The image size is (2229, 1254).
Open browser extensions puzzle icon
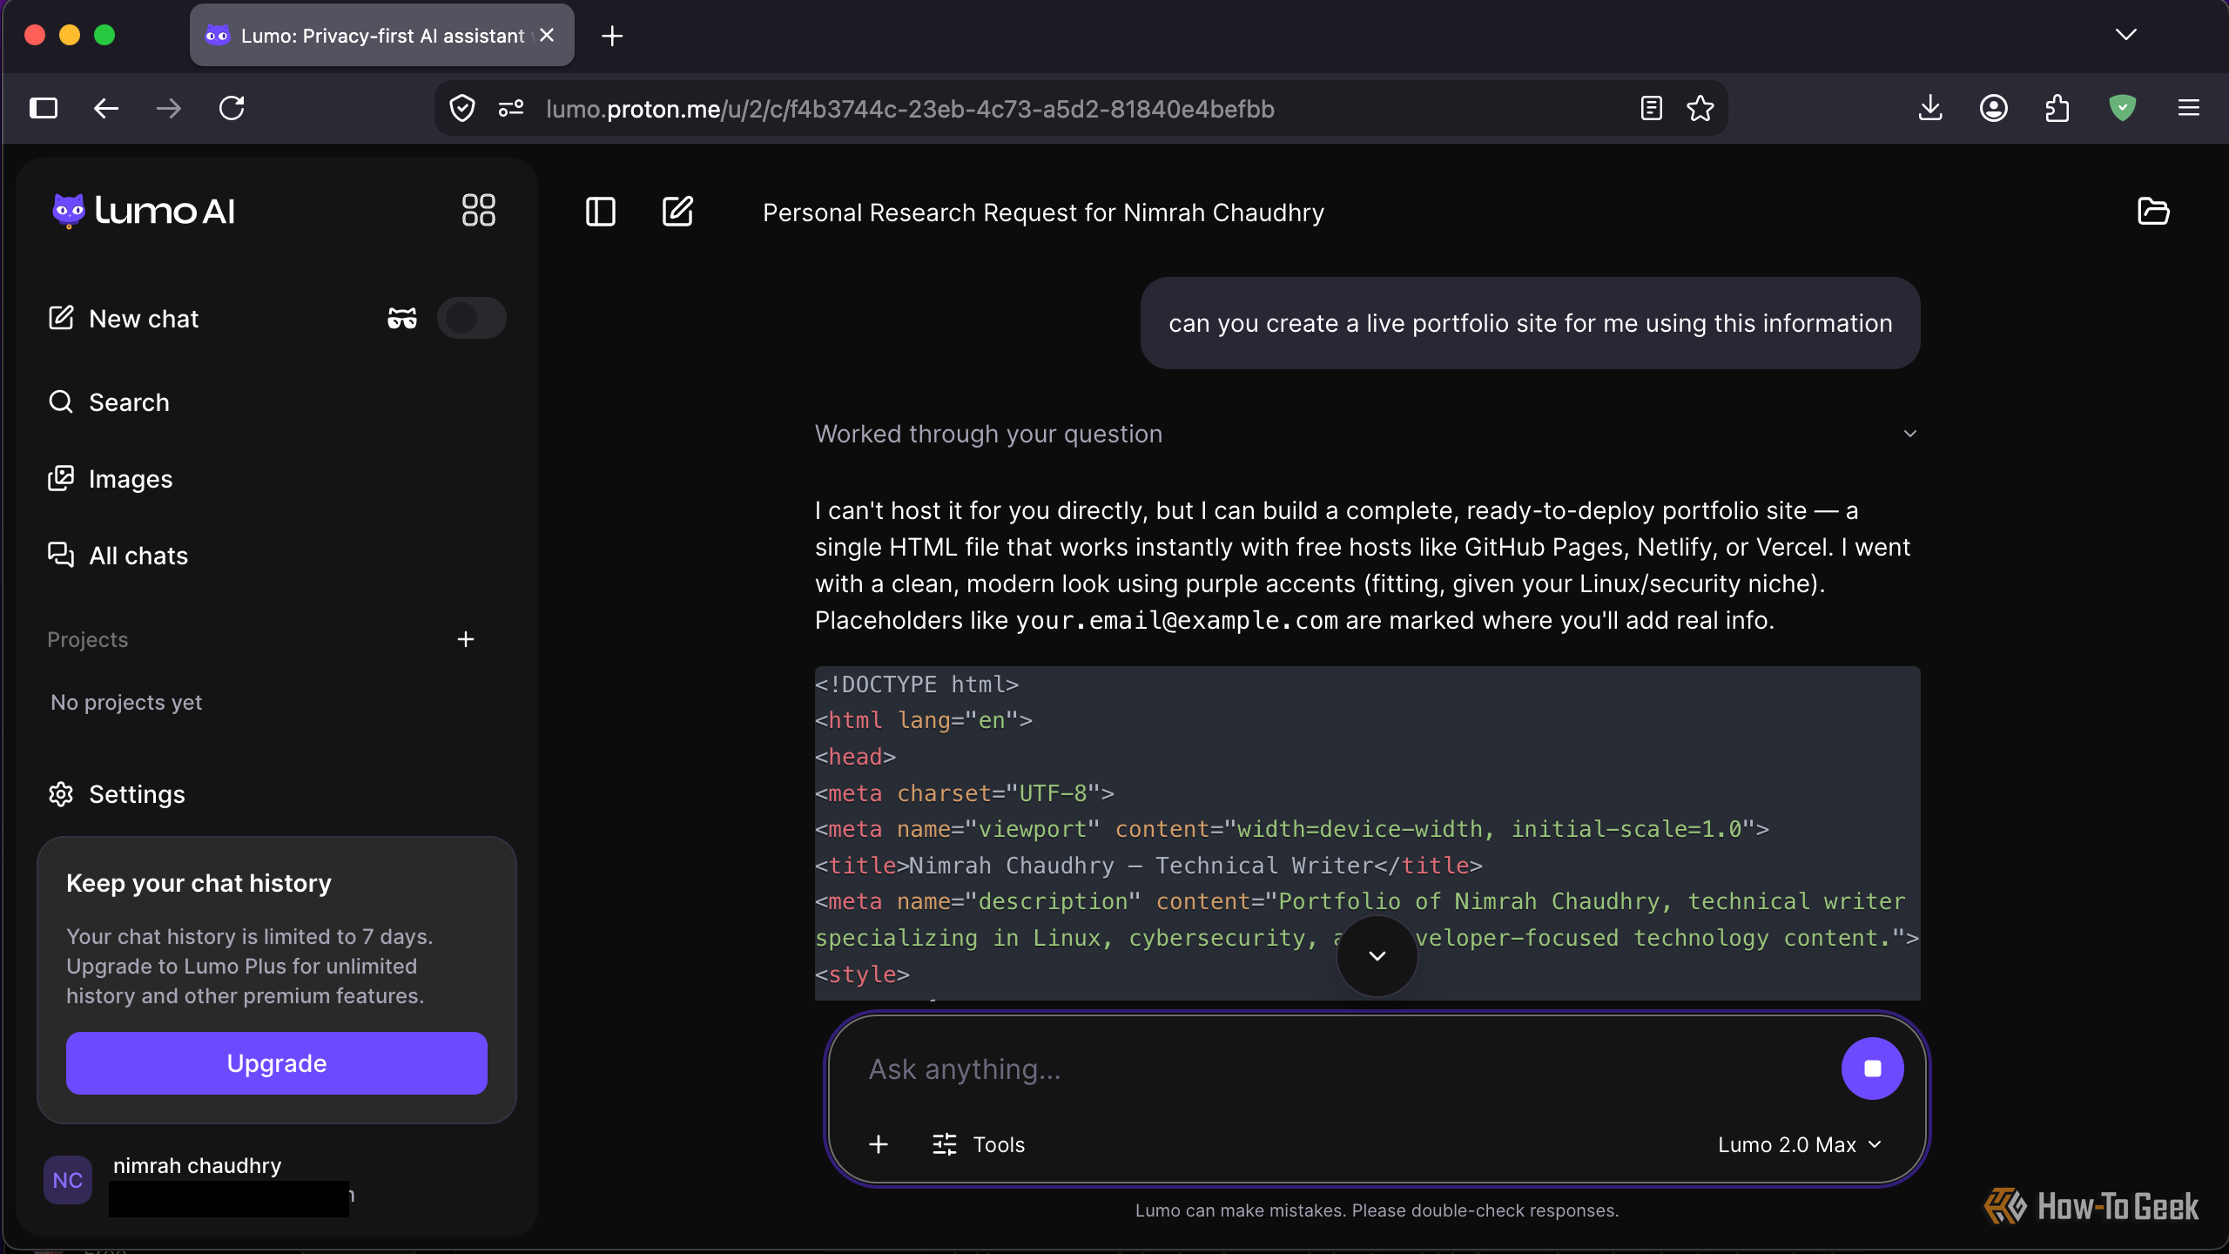(2057, 109)
